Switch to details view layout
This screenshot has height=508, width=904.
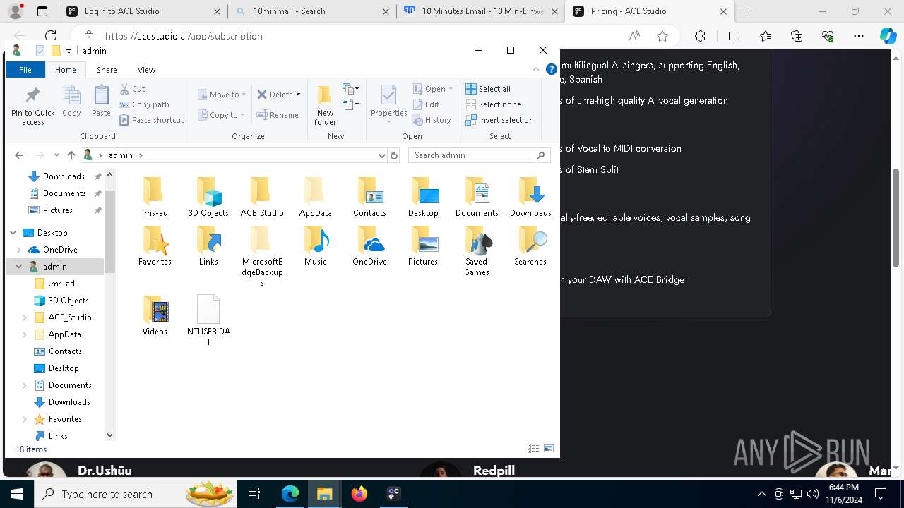click(x=533, y=449)
